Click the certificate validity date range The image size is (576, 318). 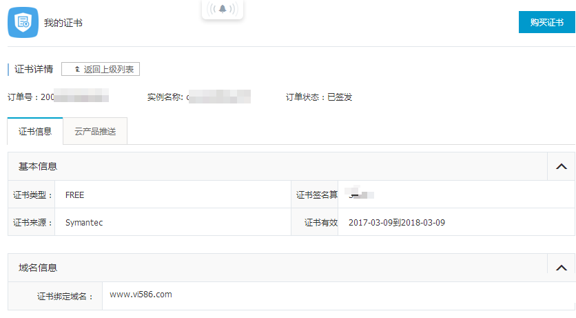point(397,223)
